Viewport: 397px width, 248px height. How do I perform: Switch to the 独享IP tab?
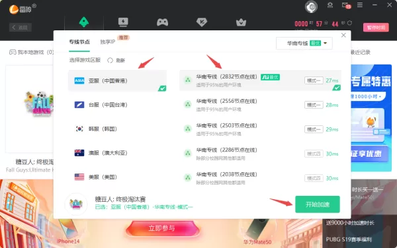pyautogui.click(x=108, y=42)
